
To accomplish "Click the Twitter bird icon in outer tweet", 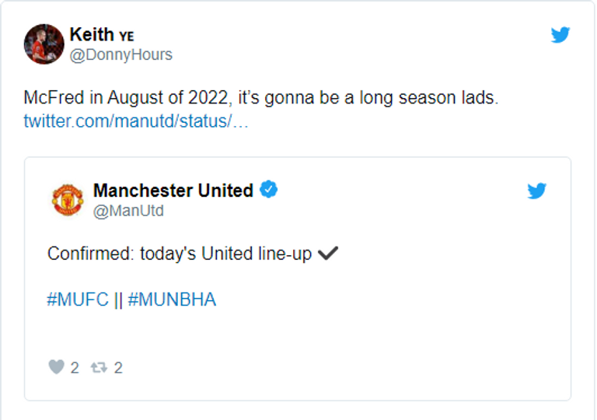I will [560, 35].
